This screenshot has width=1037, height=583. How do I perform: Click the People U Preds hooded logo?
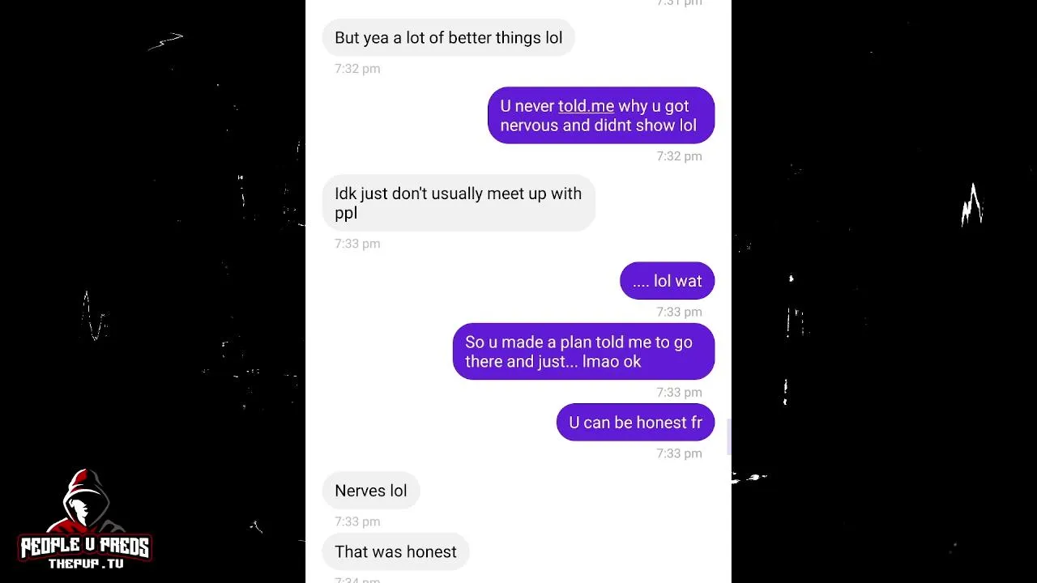85,502
